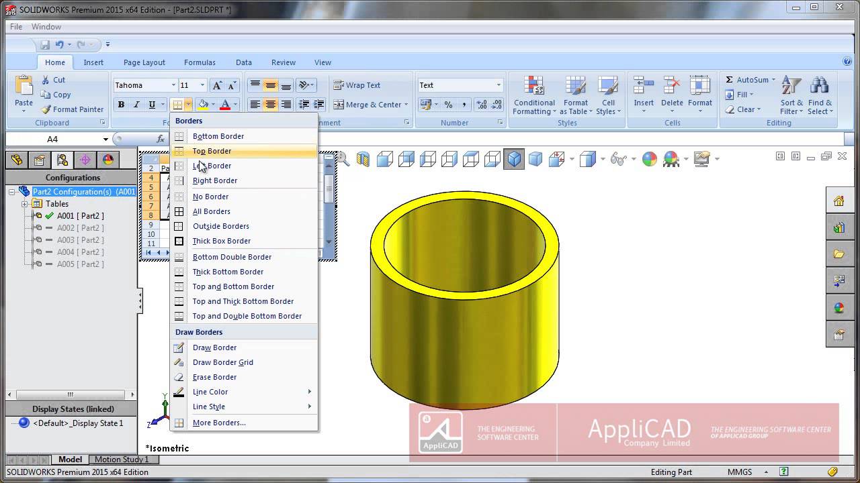Click the red Font Color button
The width and height of the screenshot is (860, 483).
click(x=225, y=105)
